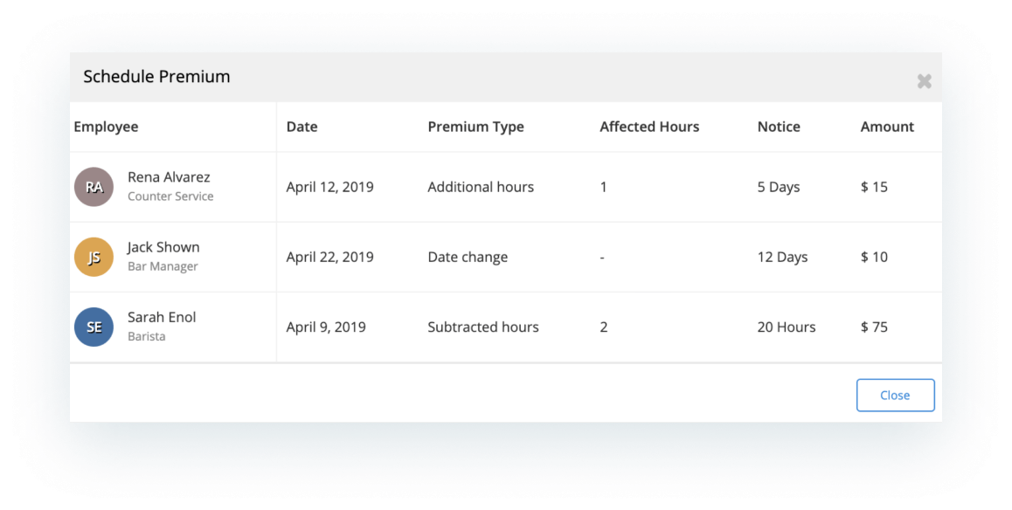Select the Employee column header
The height and width of the screenshot is (510, 1012).
[x=106, y=127]
